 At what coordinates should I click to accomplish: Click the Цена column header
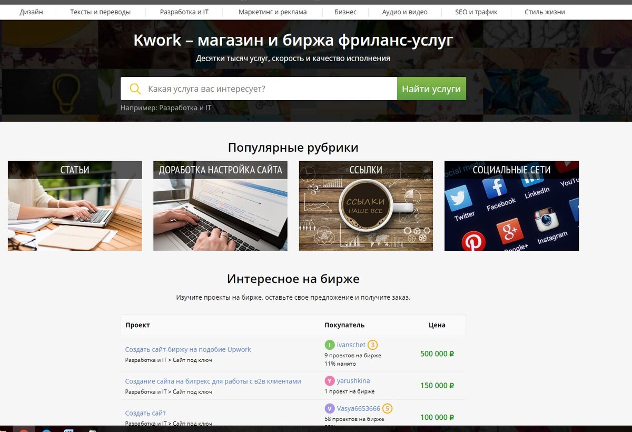pos(437,325)
